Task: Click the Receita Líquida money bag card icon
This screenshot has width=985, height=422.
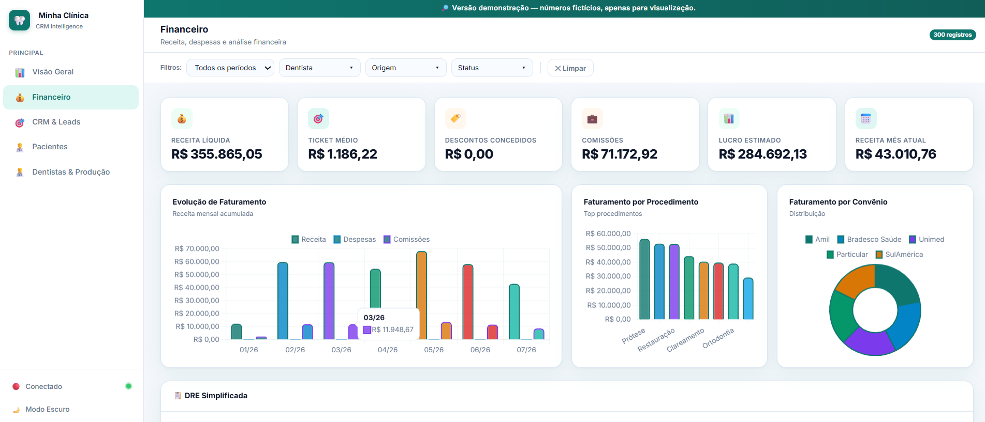Action: (182, 119)
